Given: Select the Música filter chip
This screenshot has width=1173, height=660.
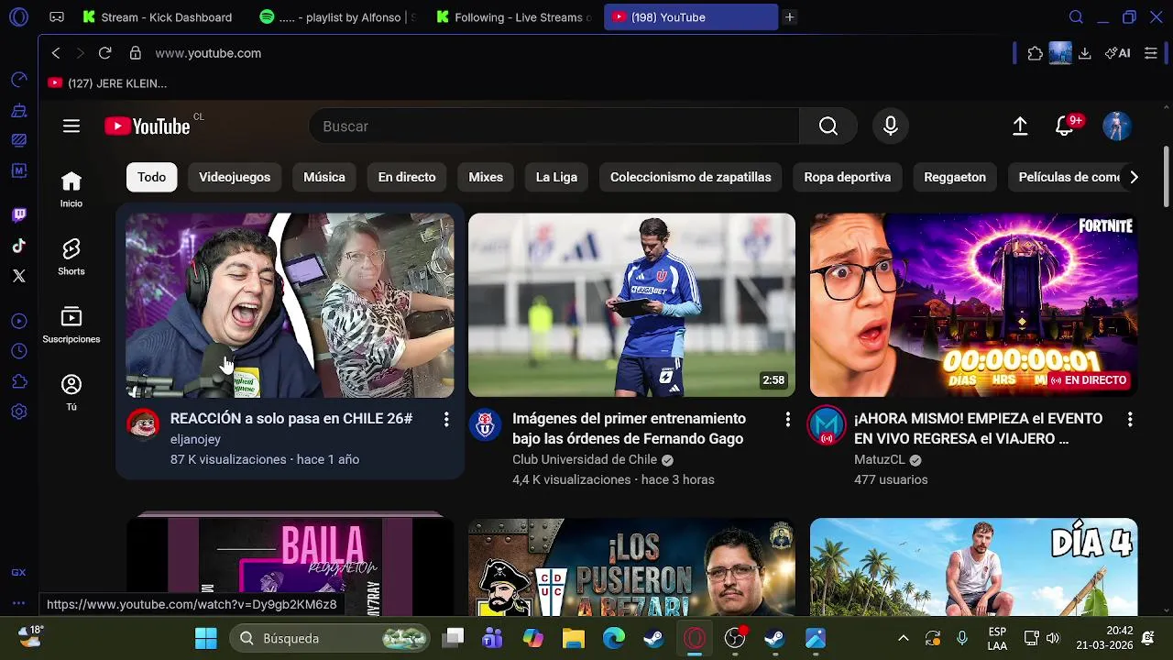Looking at the screenshot, I should (324, 177).
